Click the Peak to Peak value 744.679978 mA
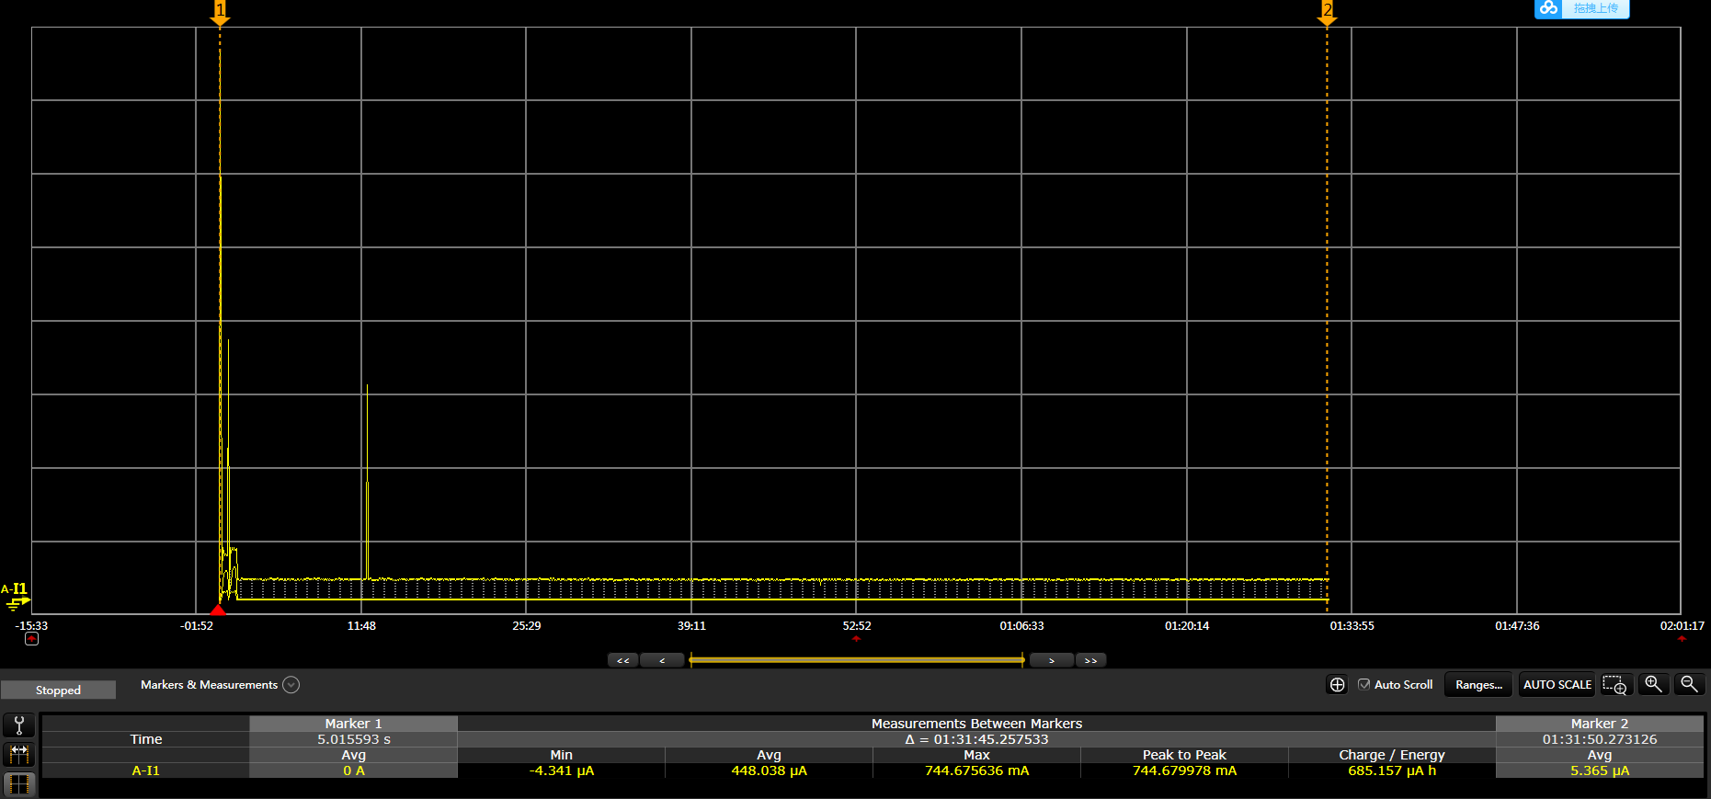1711x799 pixels. coord(1184,770)
